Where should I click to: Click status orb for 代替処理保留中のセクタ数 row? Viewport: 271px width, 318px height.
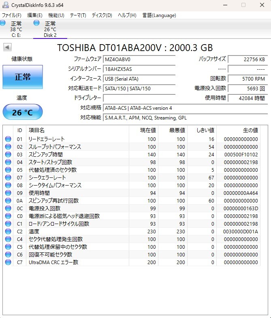coord(8,247)
